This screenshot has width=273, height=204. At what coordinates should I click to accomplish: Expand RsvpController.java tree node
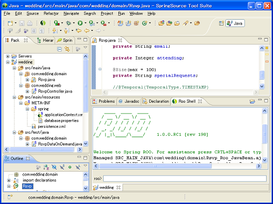coord(27,91)
